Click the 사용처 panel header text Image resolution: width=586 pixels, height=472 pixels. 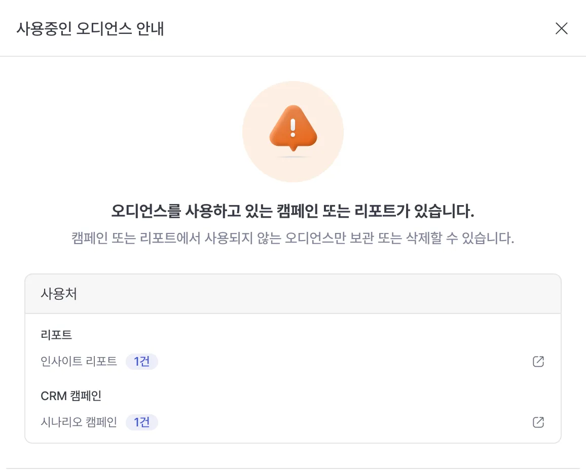tap(59, 294)
